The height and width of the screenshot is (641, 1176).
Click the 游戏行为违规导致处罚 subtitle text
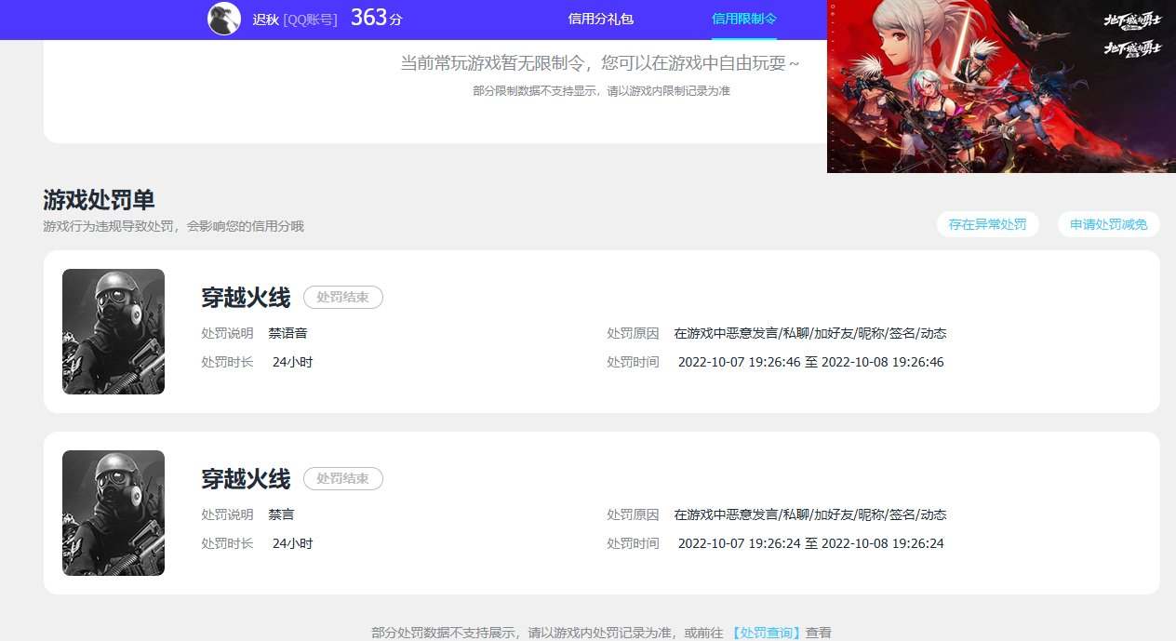click(x=173, y=226)
